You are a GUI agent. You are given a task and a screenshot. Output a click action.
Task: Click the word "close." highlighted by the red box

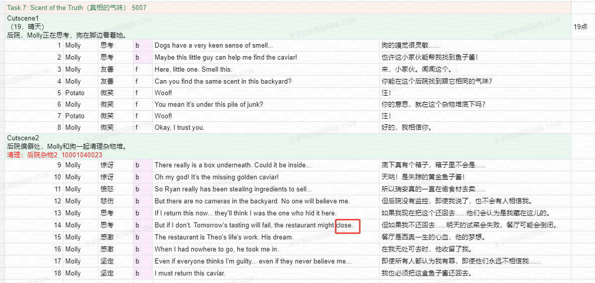pos(344,225)
